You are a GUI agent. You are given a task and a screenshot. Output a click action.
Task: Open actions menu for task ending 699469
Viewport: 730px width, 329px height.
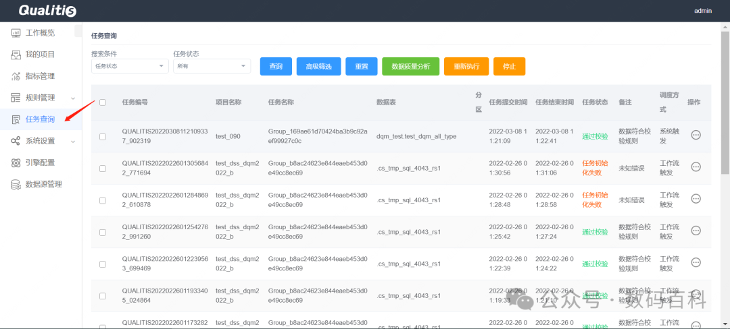tap(696, 263)
